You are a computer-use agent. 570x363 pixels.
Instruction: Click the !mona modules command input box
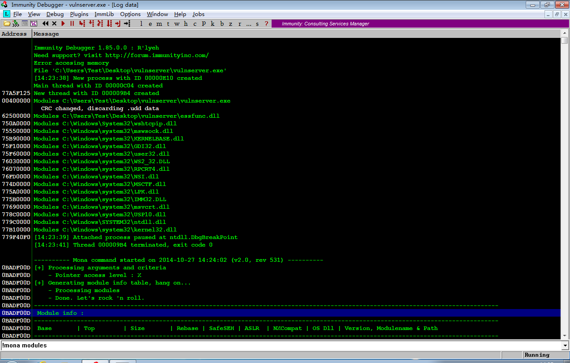click(281, 346)
